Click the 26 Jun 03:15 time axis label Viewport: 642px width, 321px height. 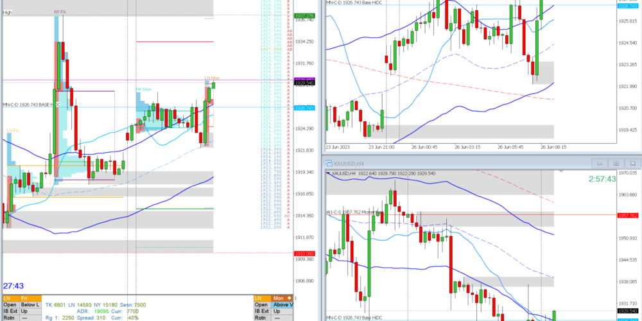pos(467,147)
